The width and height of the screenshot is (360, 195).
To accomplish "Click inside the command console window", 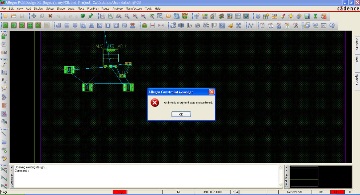I will [x=146, y=176].
